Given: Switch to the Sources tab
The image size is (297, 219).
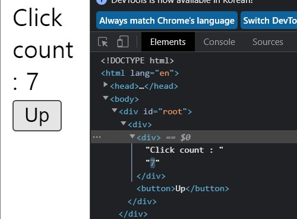Looking at the screenshot, I should click(268, 42).
